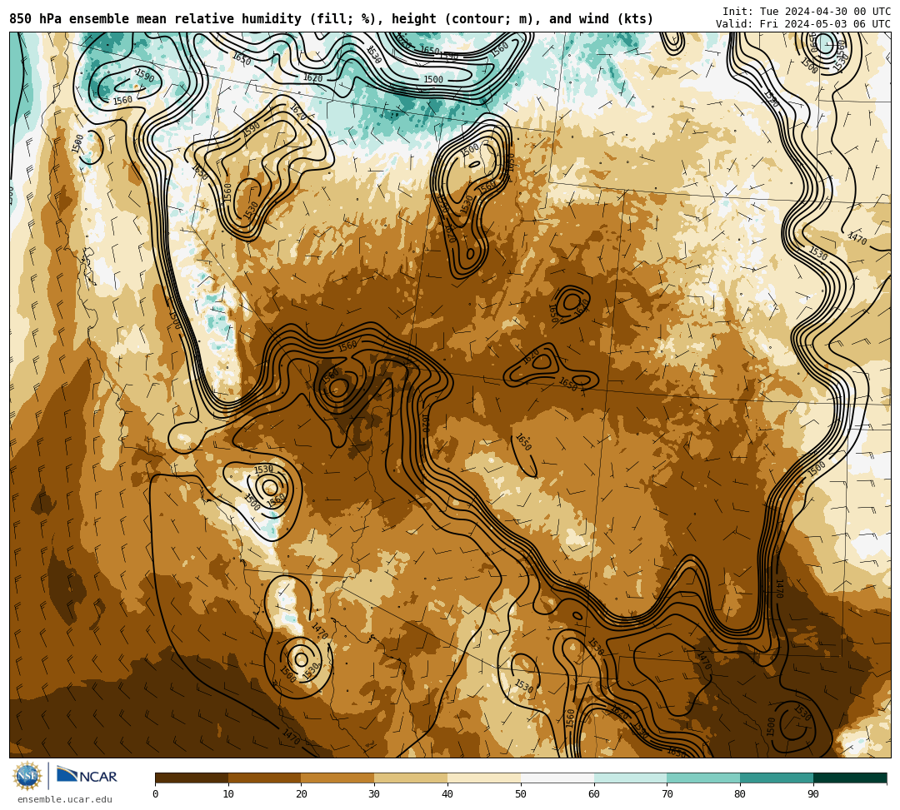Click the NSF logo
This screenshot has width=900, height=810.
tap(27, 777)
